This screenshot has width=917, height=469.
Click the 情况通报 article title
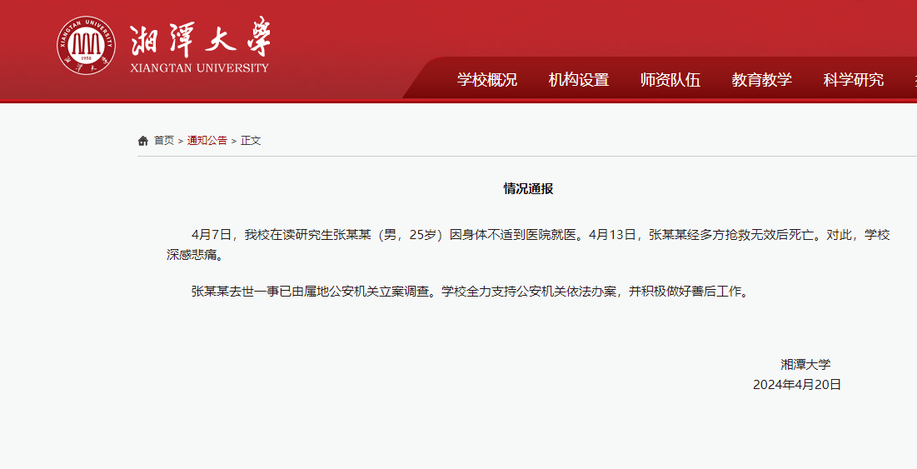click(x=528, y=189)
